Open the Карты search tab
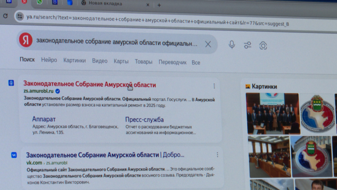 tap(121, 61)
